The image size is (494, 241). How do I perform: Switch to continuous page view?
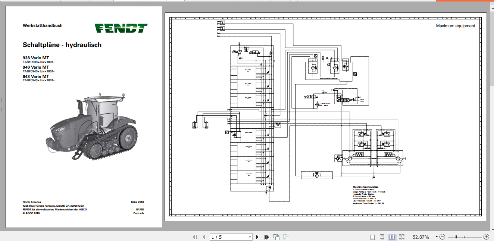point(382,237)
